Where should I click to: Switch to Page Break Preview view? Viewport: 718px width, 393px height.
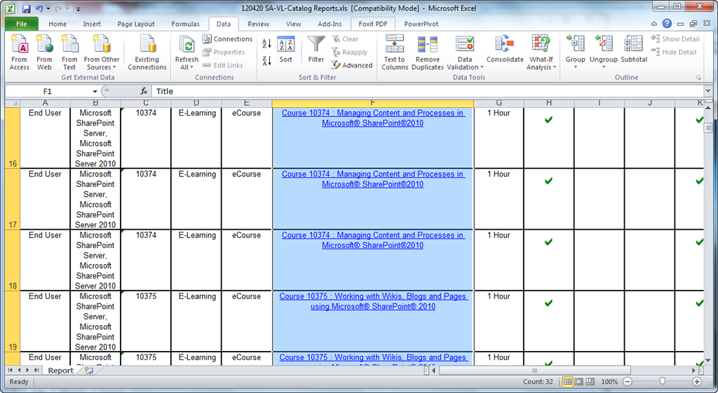591,382
